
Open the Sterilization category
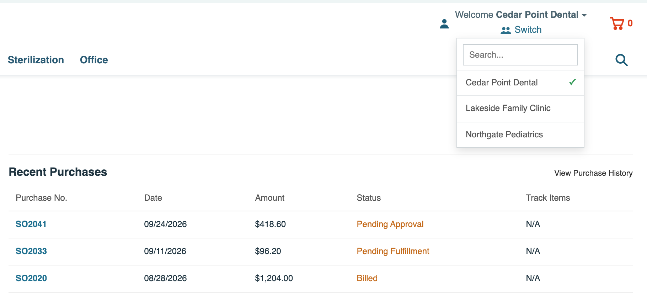[36, 60]
